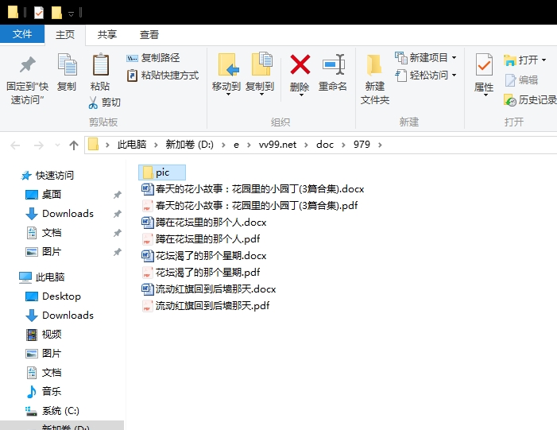Open 轻松访问 dropdown
Screen dimensions: 557x430
(426, 76)
